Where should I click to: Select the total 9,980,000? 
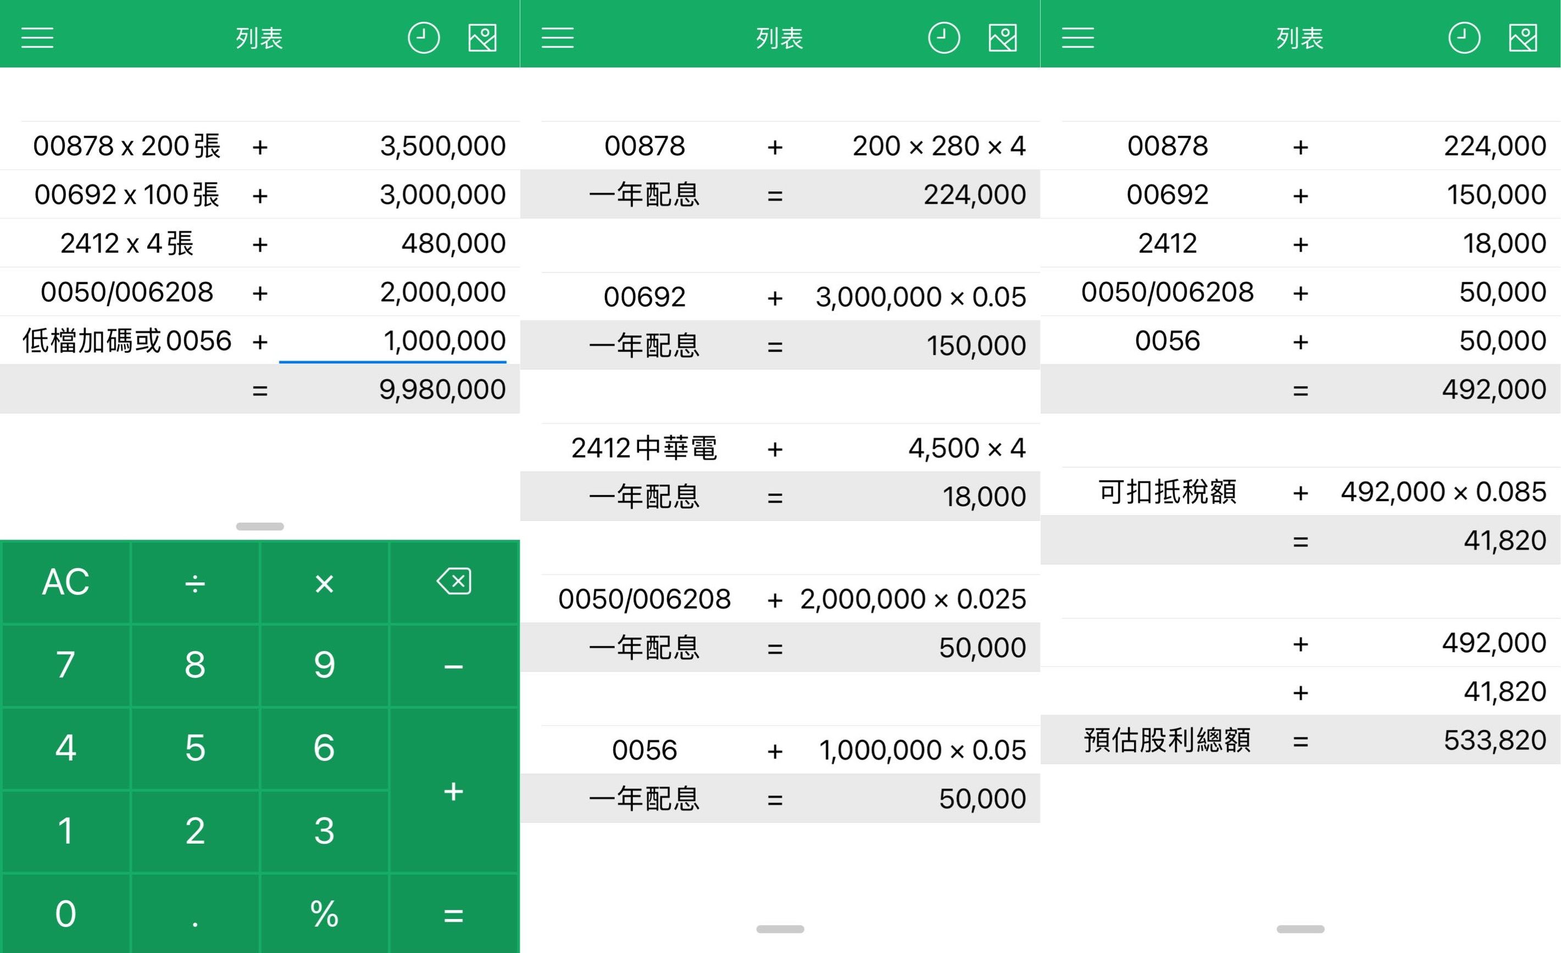442,390
